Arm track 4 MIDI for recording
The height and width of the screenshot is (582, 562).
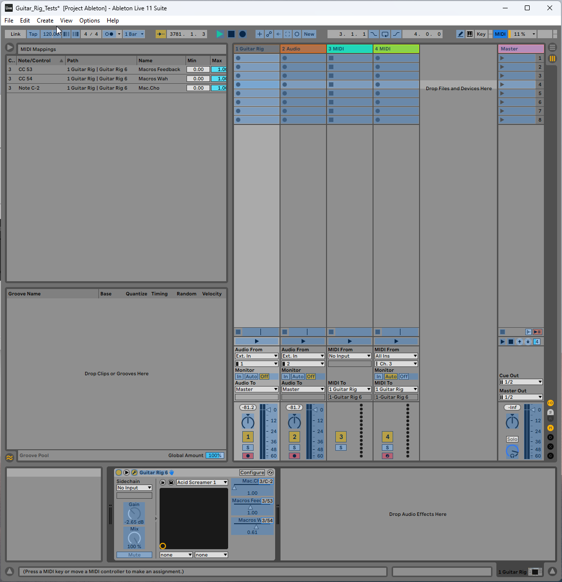click(387, 456)
